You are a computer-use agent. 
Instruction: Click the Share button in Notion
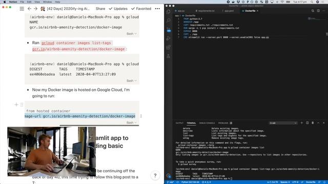tap(100, 9)
